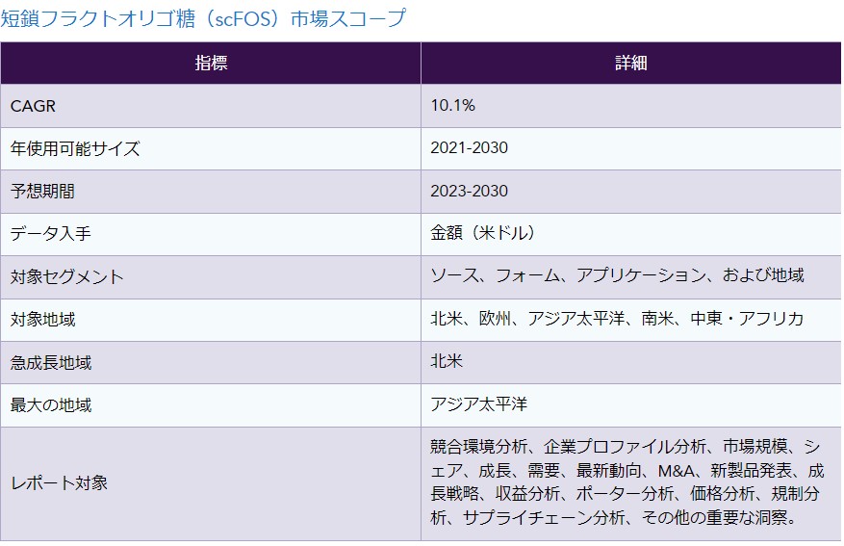
Task: Click the 急成長地域 label cell
Action: [x=211, y=362]
